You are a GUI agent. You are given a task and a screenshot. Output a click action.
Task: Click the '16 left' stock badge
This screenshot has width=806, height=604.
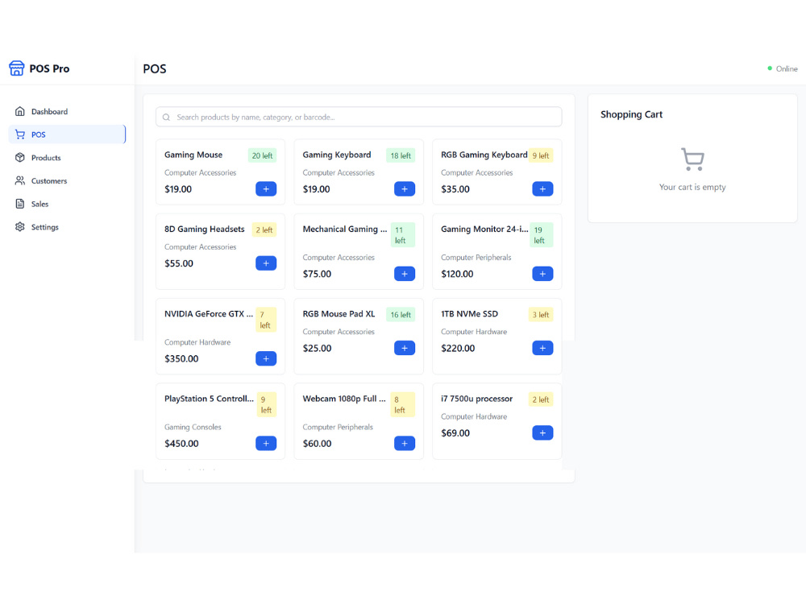[x=401, y=315]
